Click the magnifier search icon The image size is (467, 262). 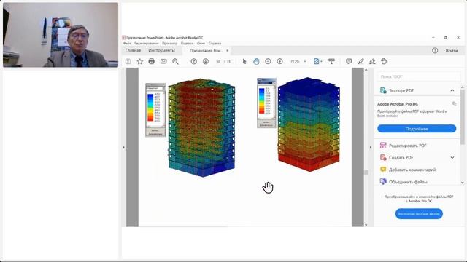coord(175,61)
